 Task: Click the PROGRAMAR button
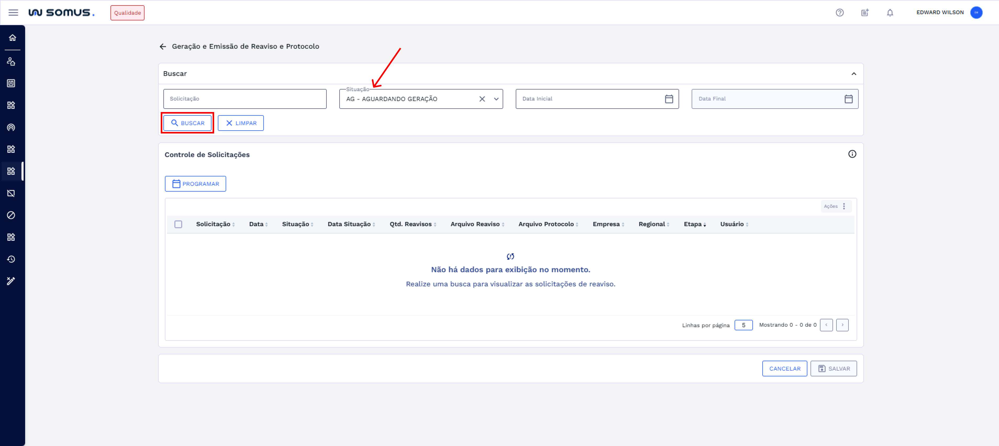[x=195, y=184]
